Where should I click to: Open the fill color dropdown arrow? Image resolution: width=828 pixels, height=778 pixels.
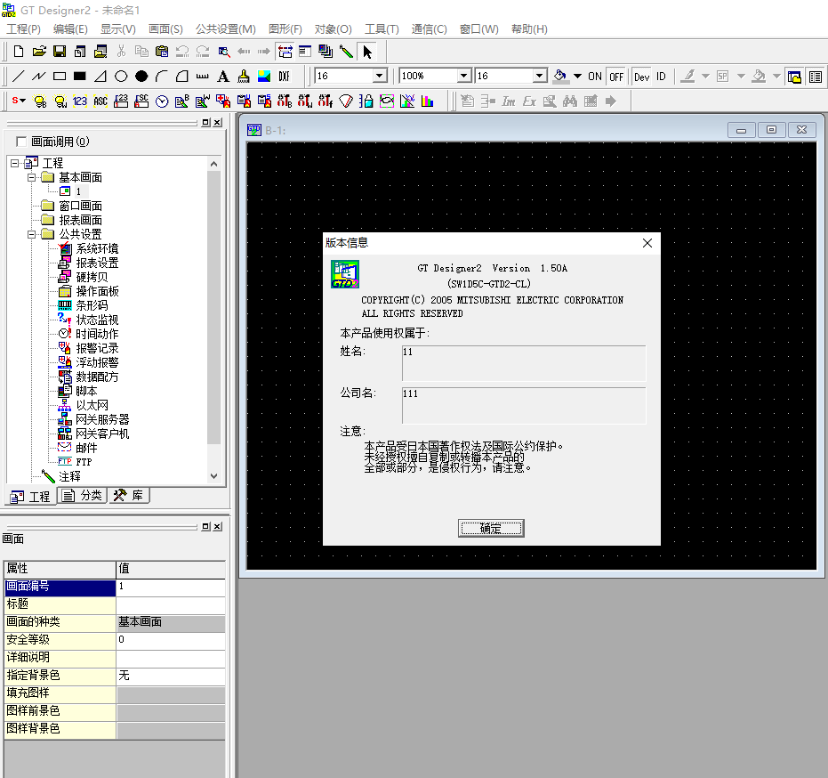tap(578, 77)
